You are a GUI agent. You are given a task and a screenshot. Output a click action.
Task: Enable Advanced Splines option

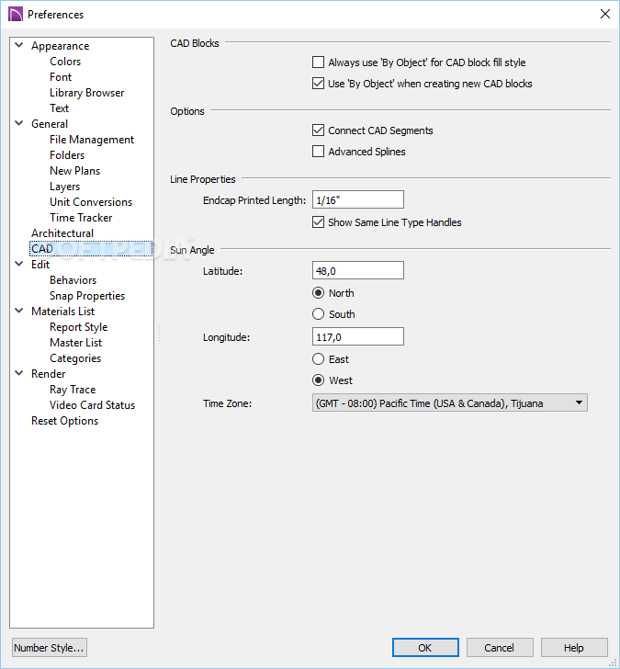318,152
